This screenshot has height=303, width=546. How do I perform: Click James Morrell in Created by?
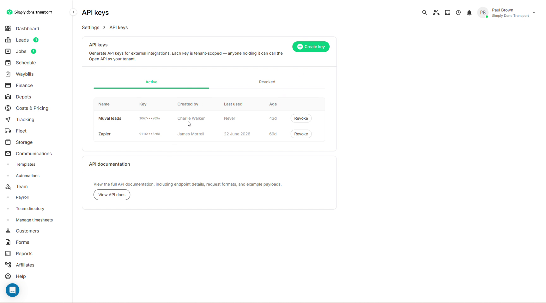click(191, 134)
